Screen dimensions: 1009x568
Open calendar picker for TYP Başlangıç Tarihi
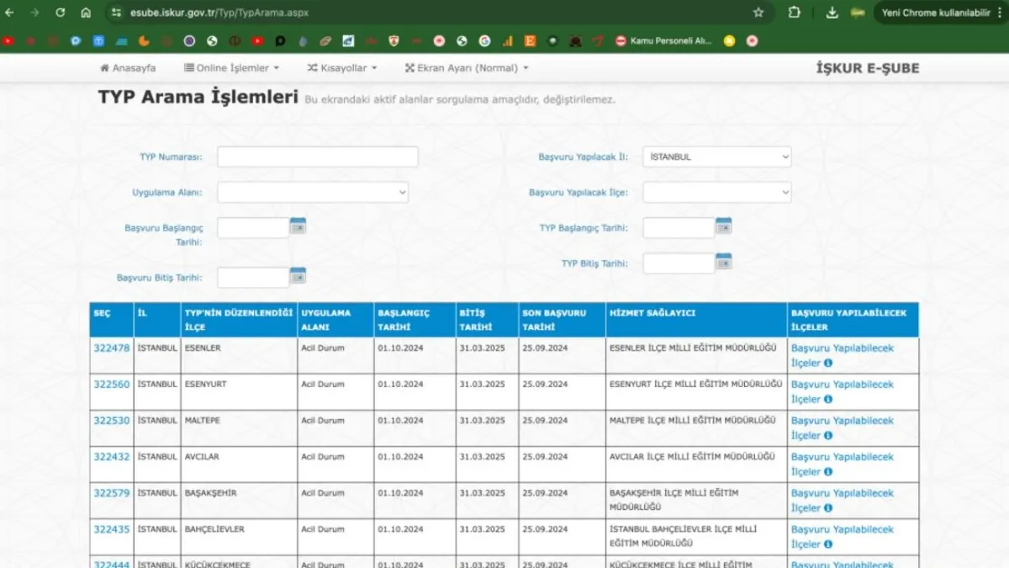[x=723, y=226]
